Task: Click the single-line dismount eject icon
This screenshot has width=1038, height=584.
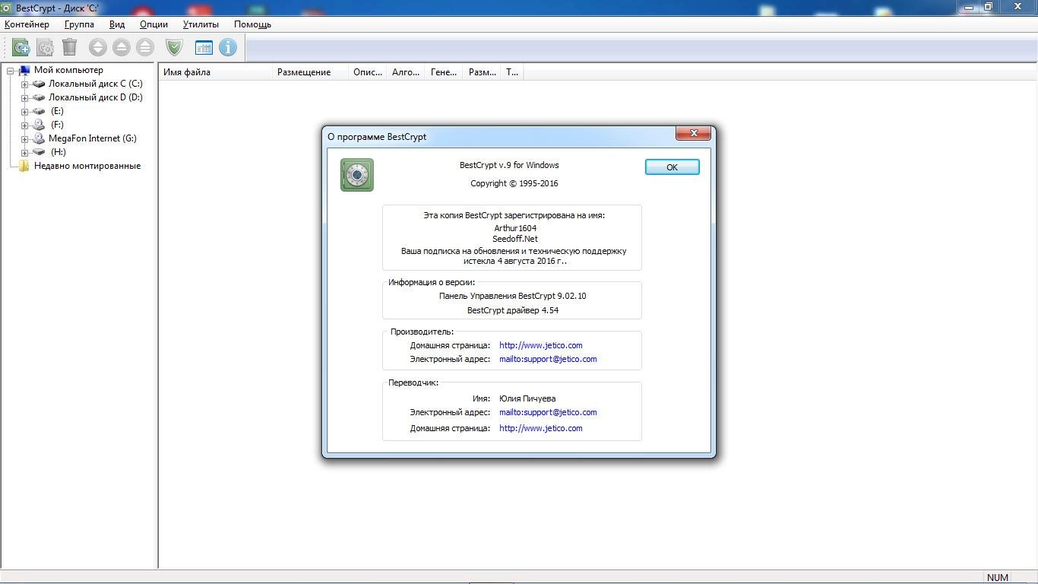Action: click(121, 47)
